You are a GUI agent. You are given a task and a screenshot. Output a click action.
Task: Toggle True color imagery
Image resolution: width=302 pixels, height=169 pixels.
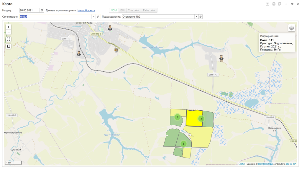coord(134,10)
